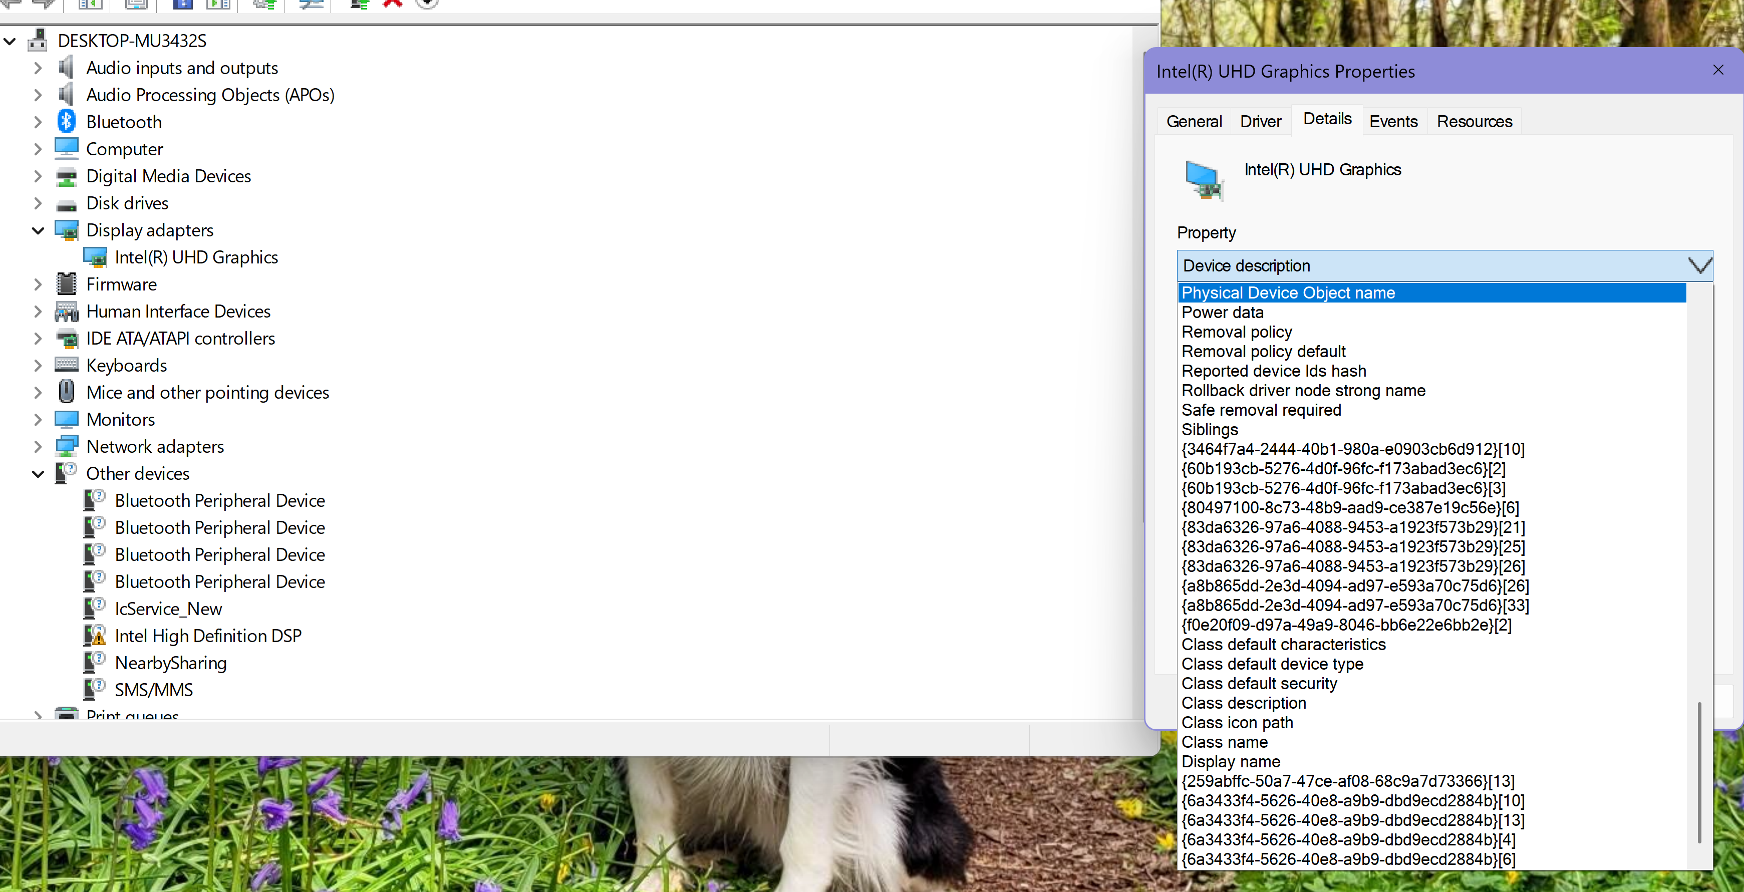Click the IcService_New unknown device icon
1744x892 pixels.
pyautogui.click(x=95, y=609)
